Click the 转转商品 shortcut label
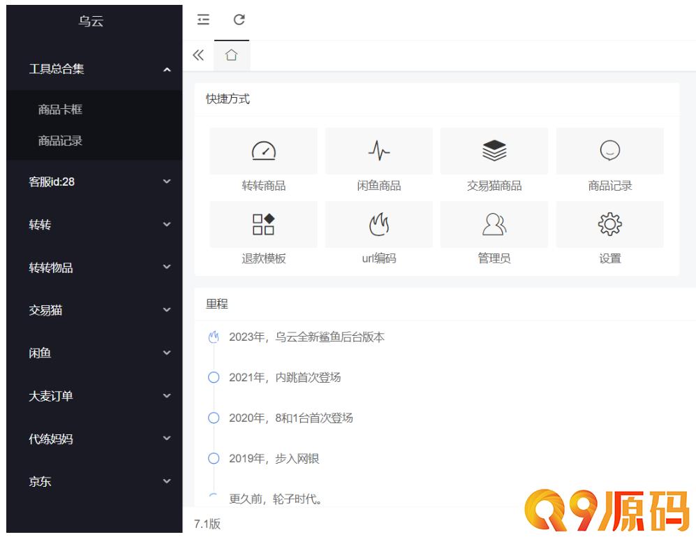This screenshot has height=537, width=696. point(264,186)
